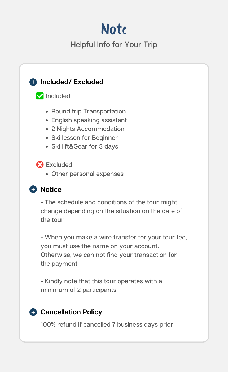Click the minimum of 2 participants note
This screenshot has width=228, height=372.
point(101,285)
